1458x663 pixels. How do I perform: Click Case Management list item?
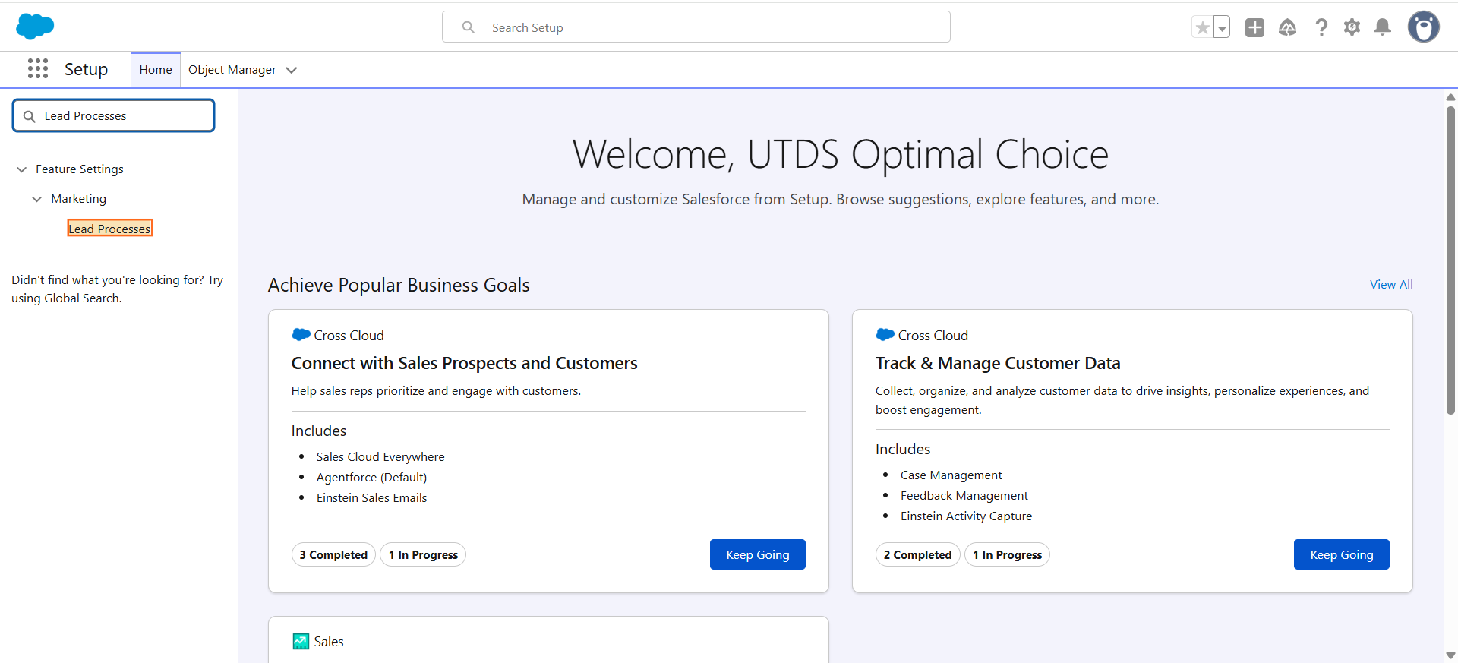pos(951,475)
